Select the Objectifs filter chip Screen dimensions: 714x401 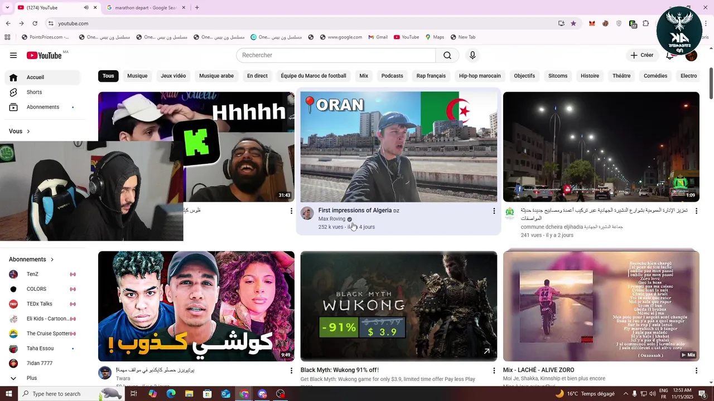(524, 76)
